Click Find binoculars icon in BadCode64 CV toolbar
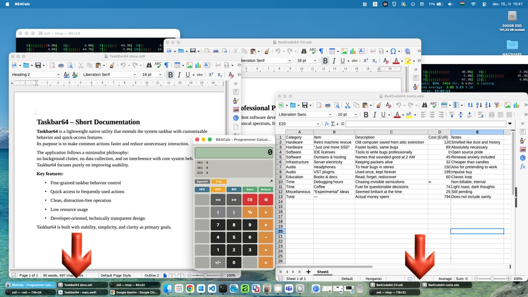This screenshot has height=297, width=528. (x=303, y=51)
